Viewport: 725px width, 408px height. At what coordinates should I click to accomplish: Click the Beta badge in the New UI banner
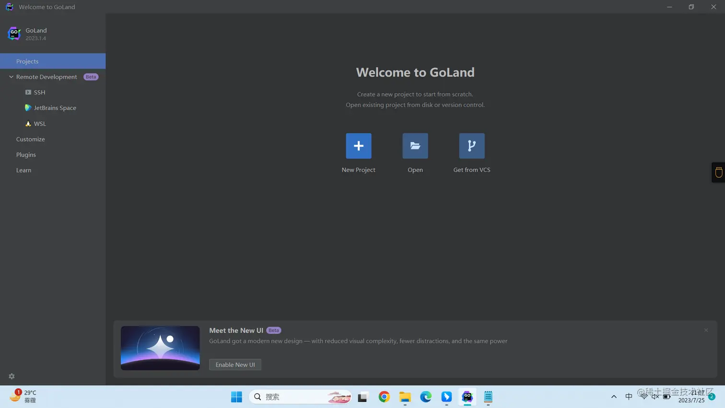[274, 330]
